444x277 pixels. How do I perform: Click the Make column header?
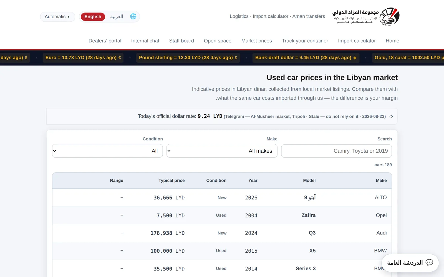(381, 181)
